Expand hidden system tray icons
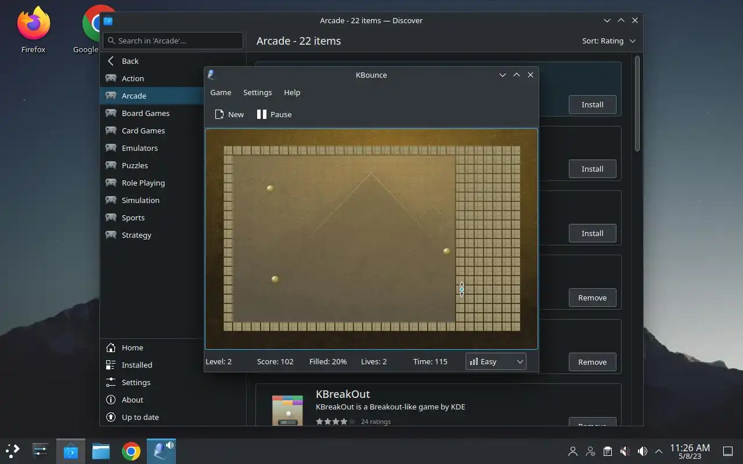 [659, 451]
